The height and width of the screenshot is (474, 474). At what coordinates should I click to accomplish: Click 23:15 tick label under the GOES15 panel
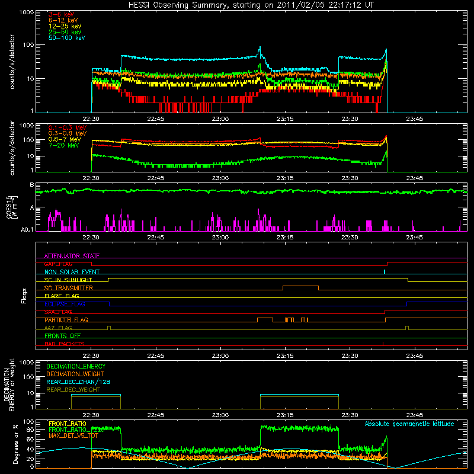(x=285, y=238)
